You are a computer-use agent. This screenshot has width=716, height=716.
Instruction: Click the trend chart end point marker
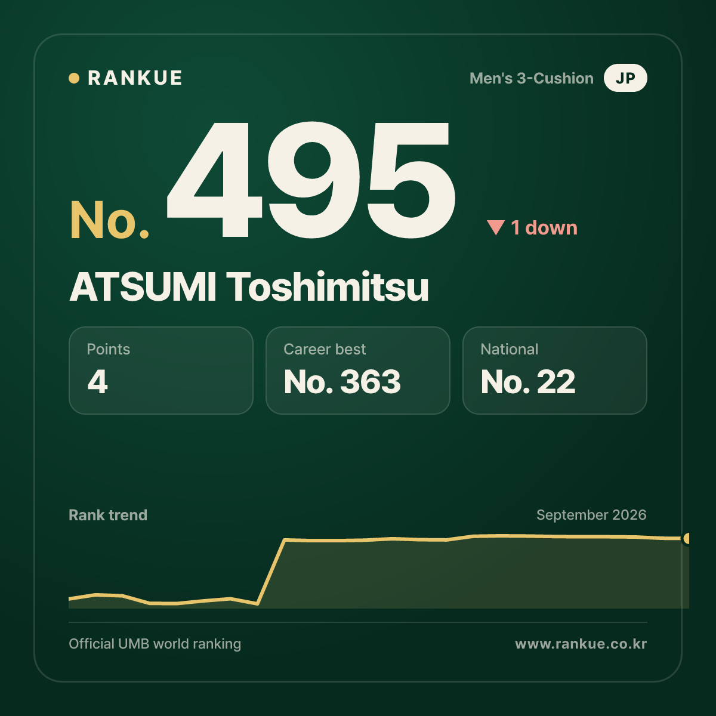(687, 539)
